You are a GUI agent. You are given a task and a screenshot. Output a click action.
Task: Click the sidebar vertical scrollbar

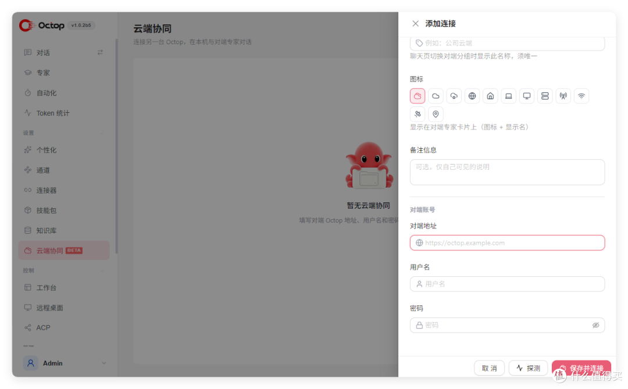click(x=116, y=146)
